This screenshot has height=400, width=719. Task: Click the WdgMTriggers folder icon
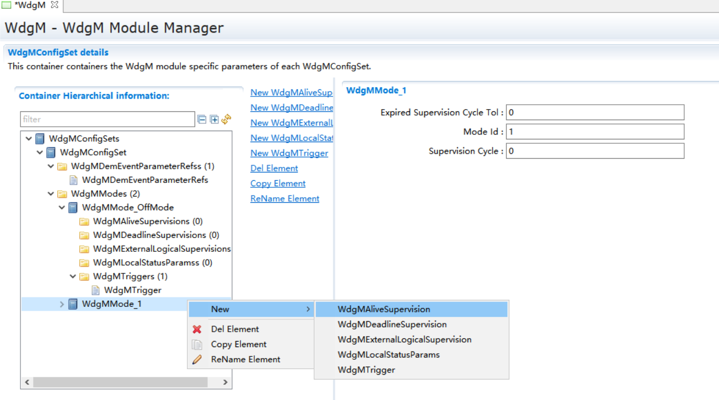[x=84, y=277]
